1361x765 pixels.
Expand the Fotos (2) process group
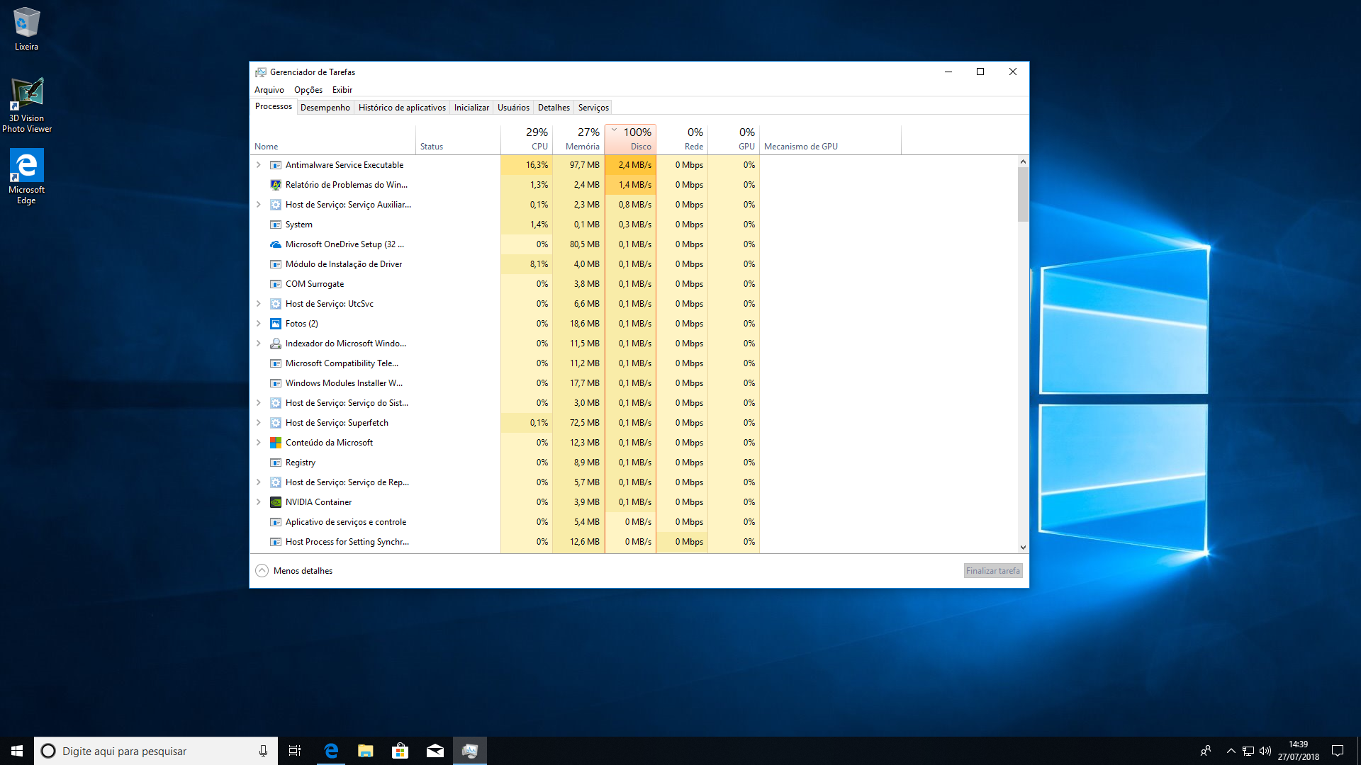point(259,324)
